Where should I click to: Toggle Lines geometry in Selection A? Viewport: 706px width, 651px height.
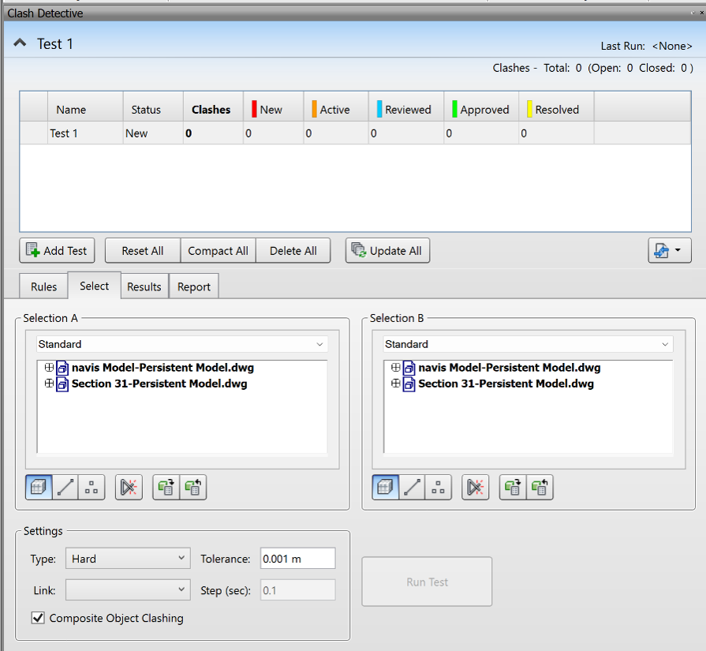coord(65,487)
